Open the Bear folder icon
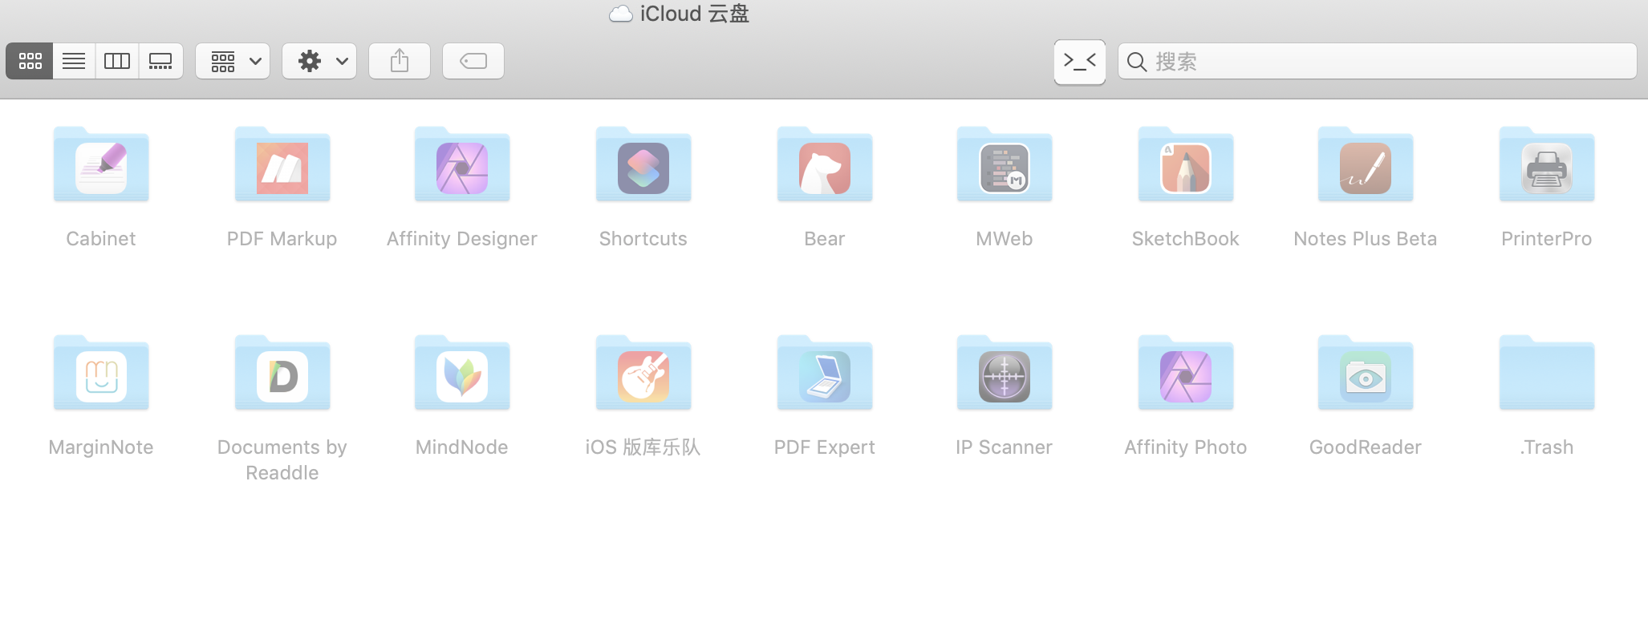 point(825,164)
